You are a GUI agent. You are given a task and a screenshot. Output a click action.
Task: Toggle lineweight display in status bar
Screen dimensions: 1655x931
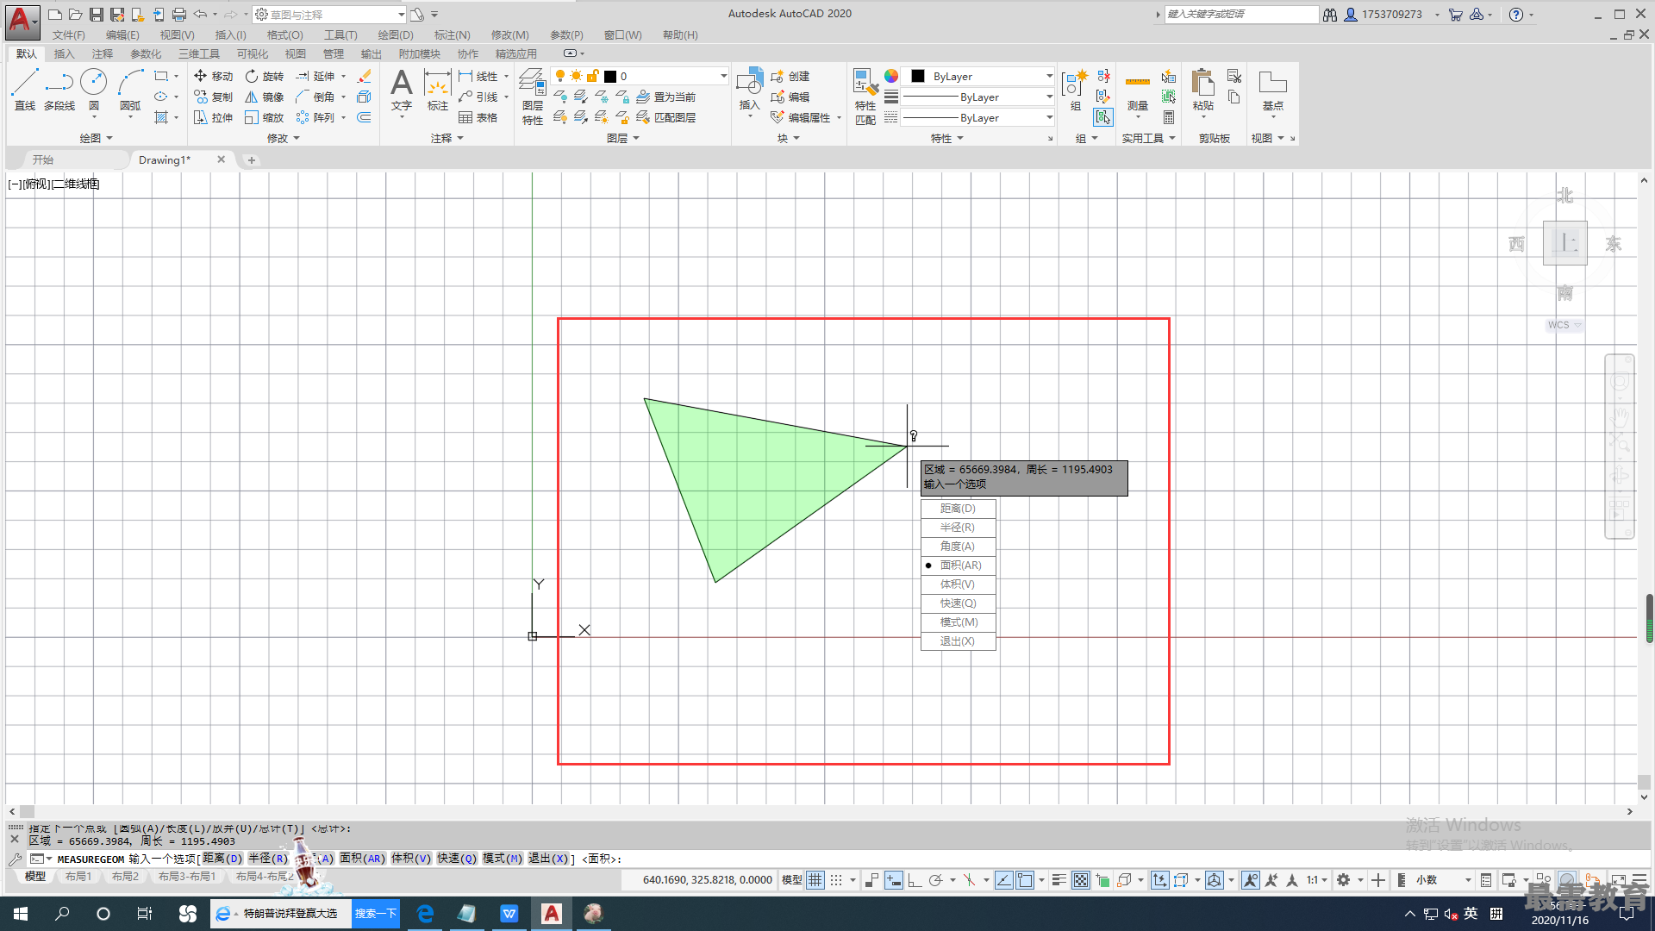(1059, 880)
